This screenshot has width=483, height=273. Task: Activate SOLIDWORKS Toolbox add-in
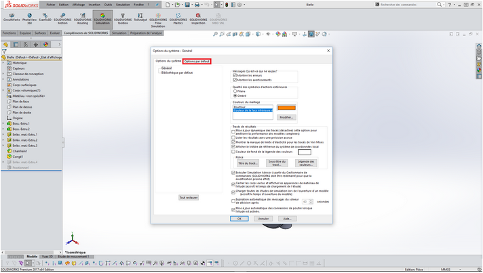pos(123,18)
